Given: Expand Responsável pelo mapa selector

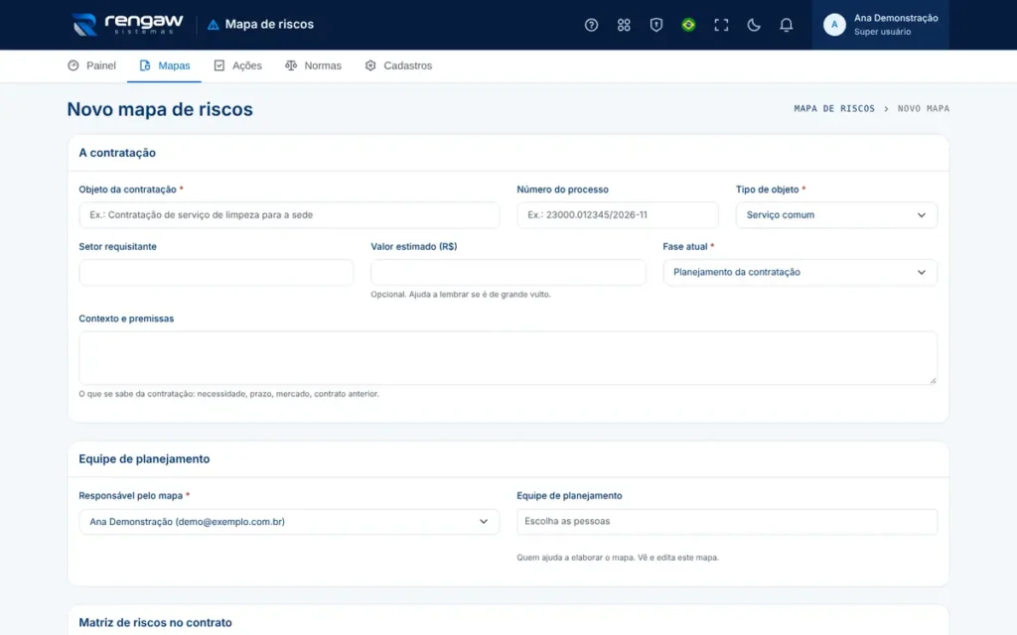Looking at the screenshot, I should [289, 522].
